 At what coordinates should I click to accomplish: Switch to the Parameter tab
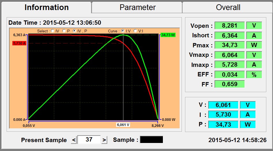click(138, 7)
